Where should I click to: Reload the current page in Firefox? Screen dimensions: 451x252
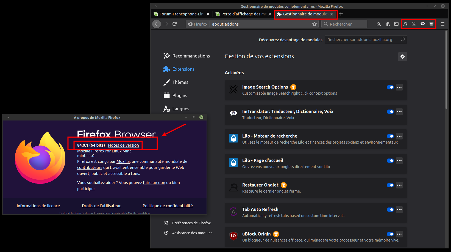pos(174,24)
